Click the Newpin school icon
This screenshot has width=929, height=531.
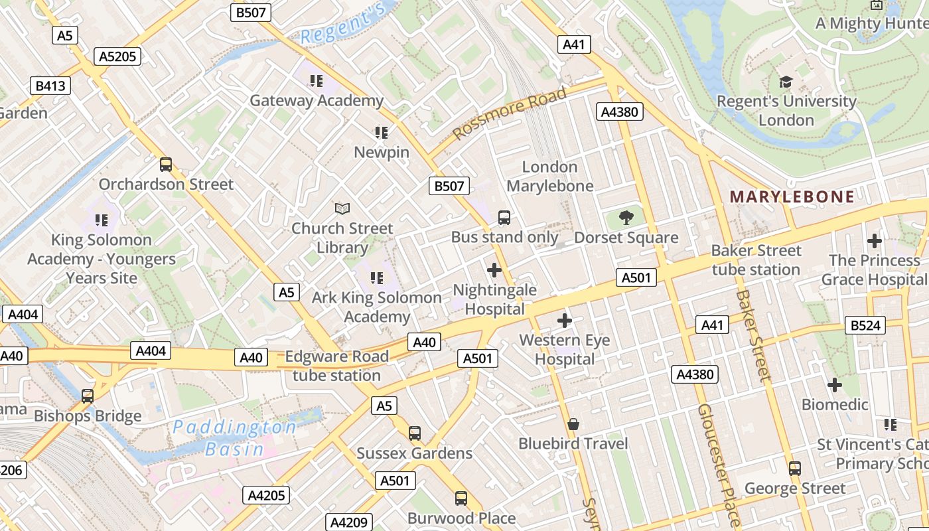(381, 133)
